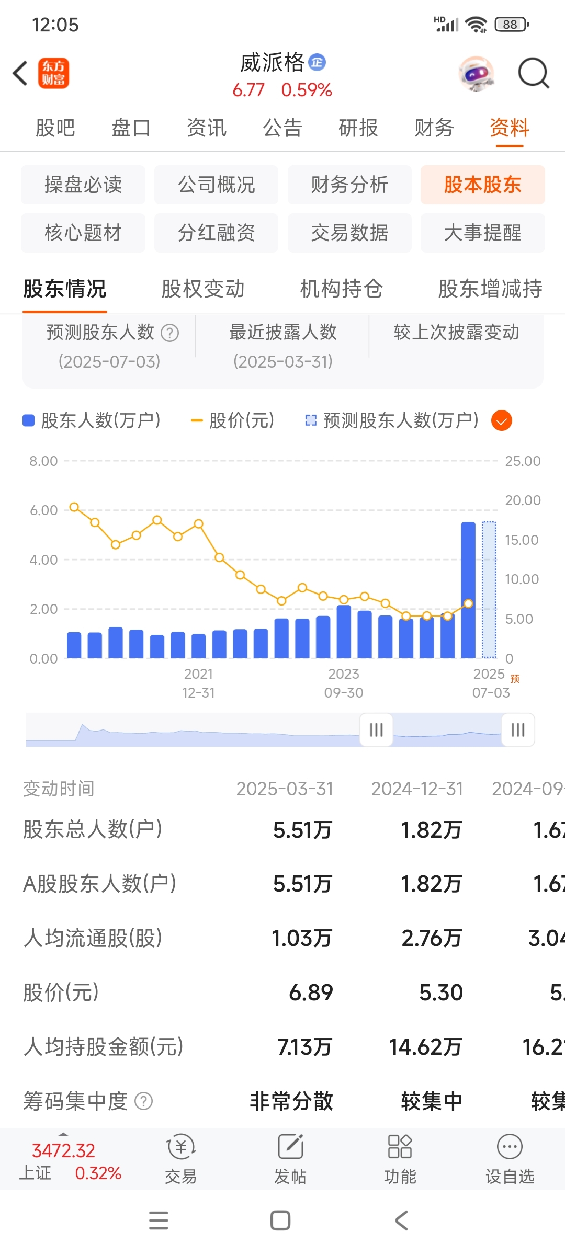Tap the 2025-03-31 column header
This screenshot has width=565, height=1255.
click(x=285, y=789)
